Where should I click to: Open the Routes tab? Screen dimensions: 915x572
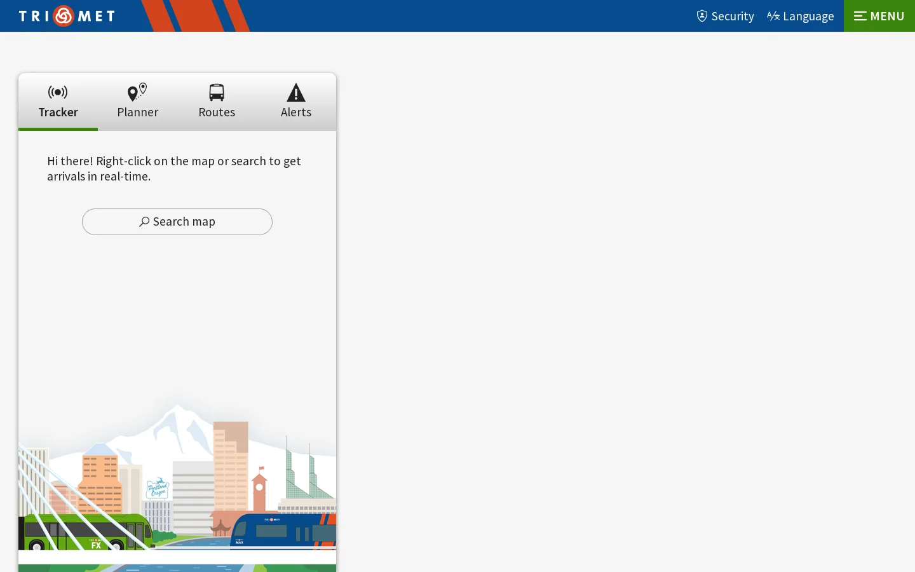(217, 102)
